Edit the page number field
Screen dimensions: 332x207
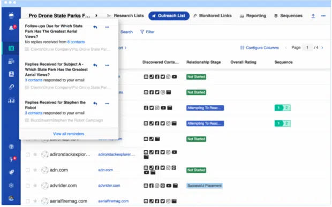[307, 48]
